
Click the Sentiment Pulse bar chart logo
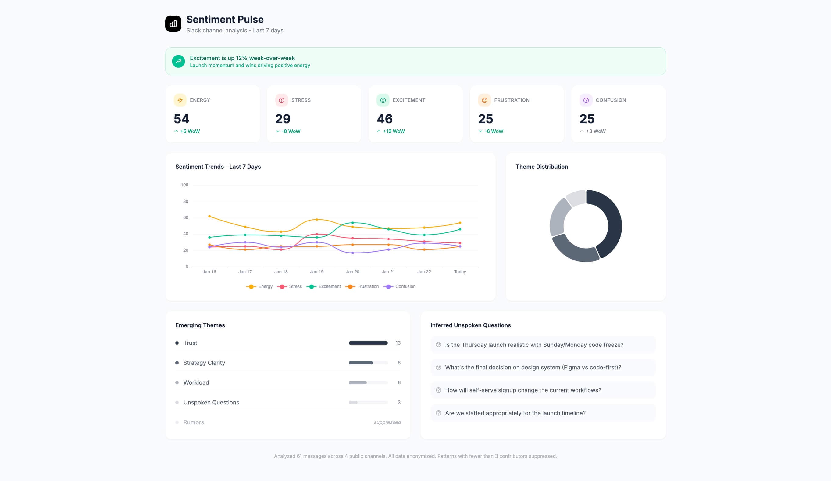click(173, 24)
